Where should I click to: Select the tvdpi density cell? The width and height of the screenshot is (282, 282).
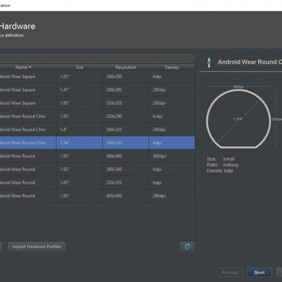[172, 117]
